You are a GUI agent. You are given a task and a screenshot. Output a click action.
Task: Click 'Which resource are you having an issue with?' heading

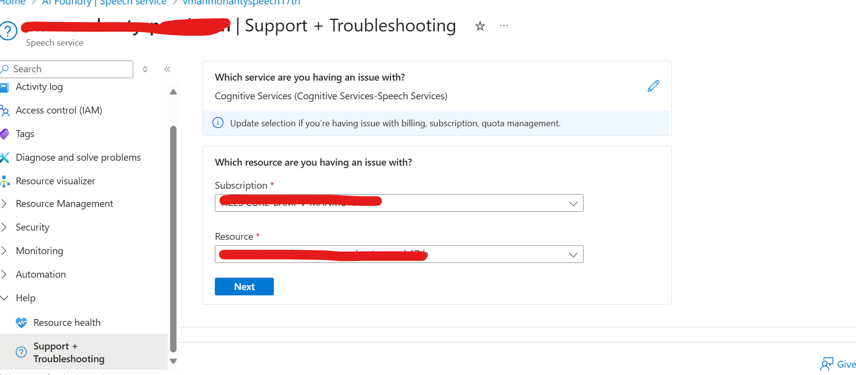[x=313, y=162]
